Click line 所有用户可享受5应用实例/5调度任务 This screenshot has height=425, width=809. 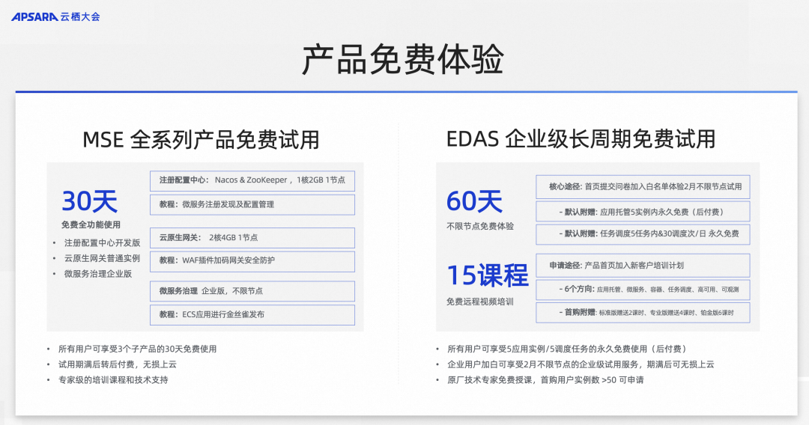pyautogui.click(x=567, y=349)
